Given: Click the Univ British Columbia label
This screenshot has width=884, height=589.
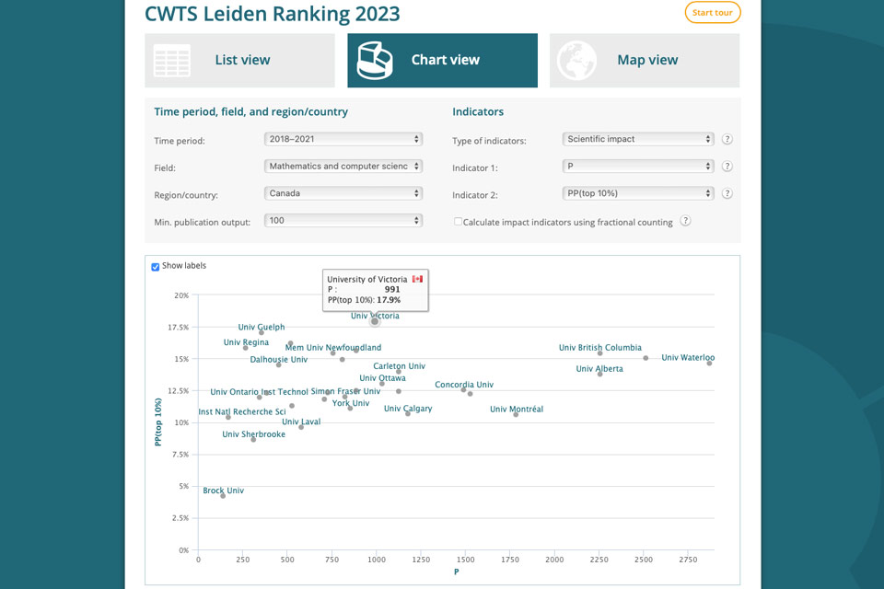Looking at the screenshot, I should pos(599,348).
